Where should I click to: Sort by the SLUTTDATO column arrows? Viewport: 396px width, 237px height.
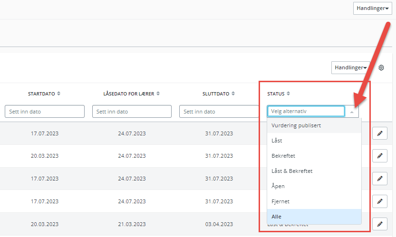click(233, 94)
